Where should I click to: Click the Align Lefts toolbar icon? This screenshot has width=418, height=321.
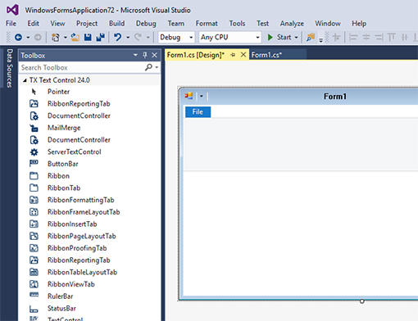pos(353,37)
